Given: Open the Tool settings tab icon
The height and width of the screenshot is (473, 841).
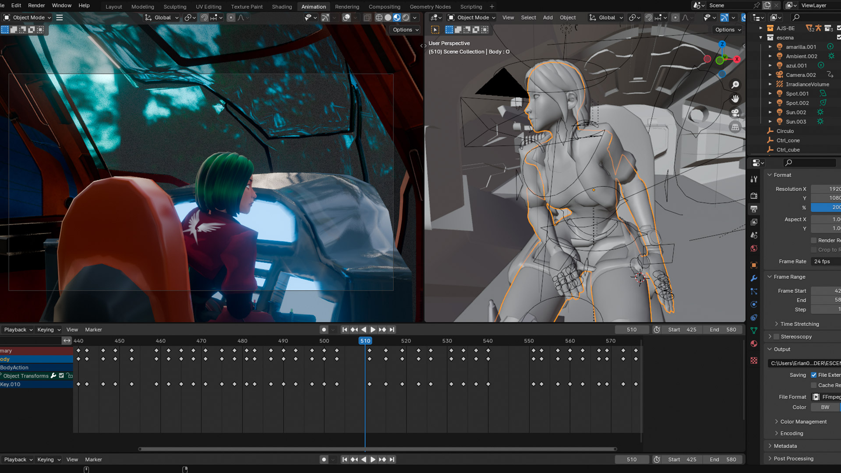Looking at the screenshot, I should pyautogui.click(x=754, y=179).
